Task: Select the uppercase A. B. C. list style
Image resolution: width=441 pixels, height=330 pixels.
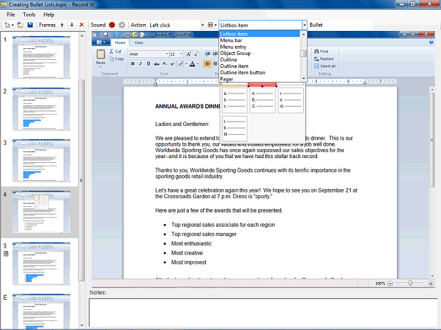Action: pos(263,100)
